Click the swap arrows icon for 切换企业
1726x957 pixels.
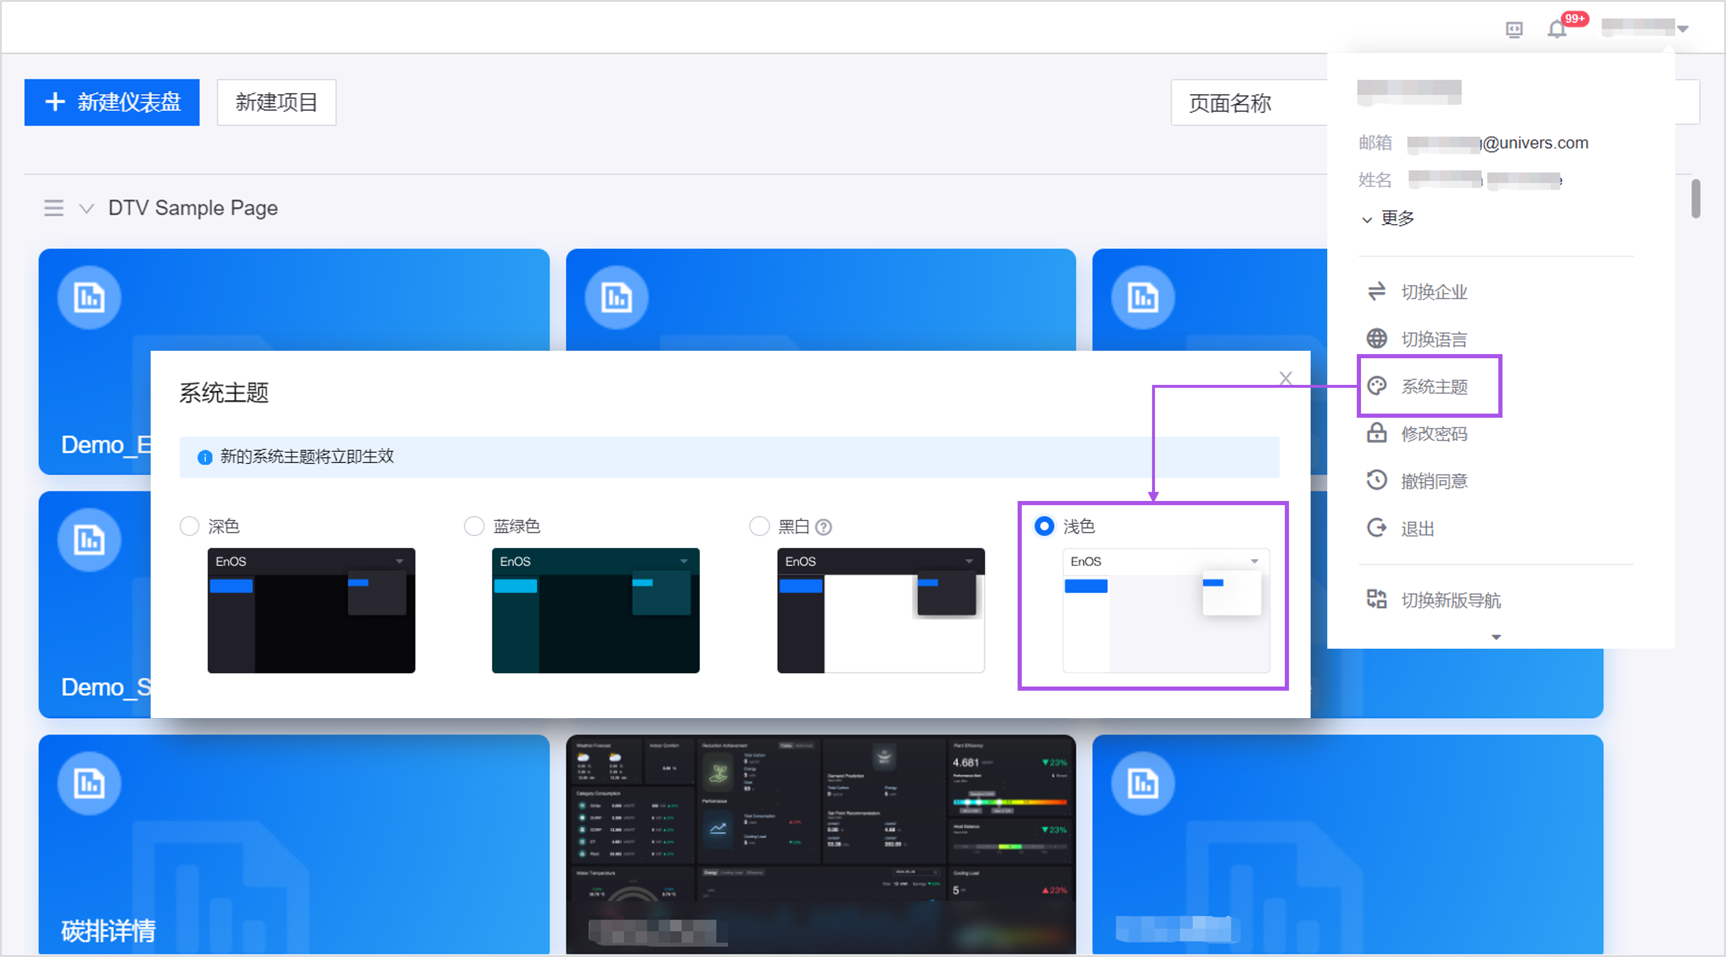point(1377,292)
